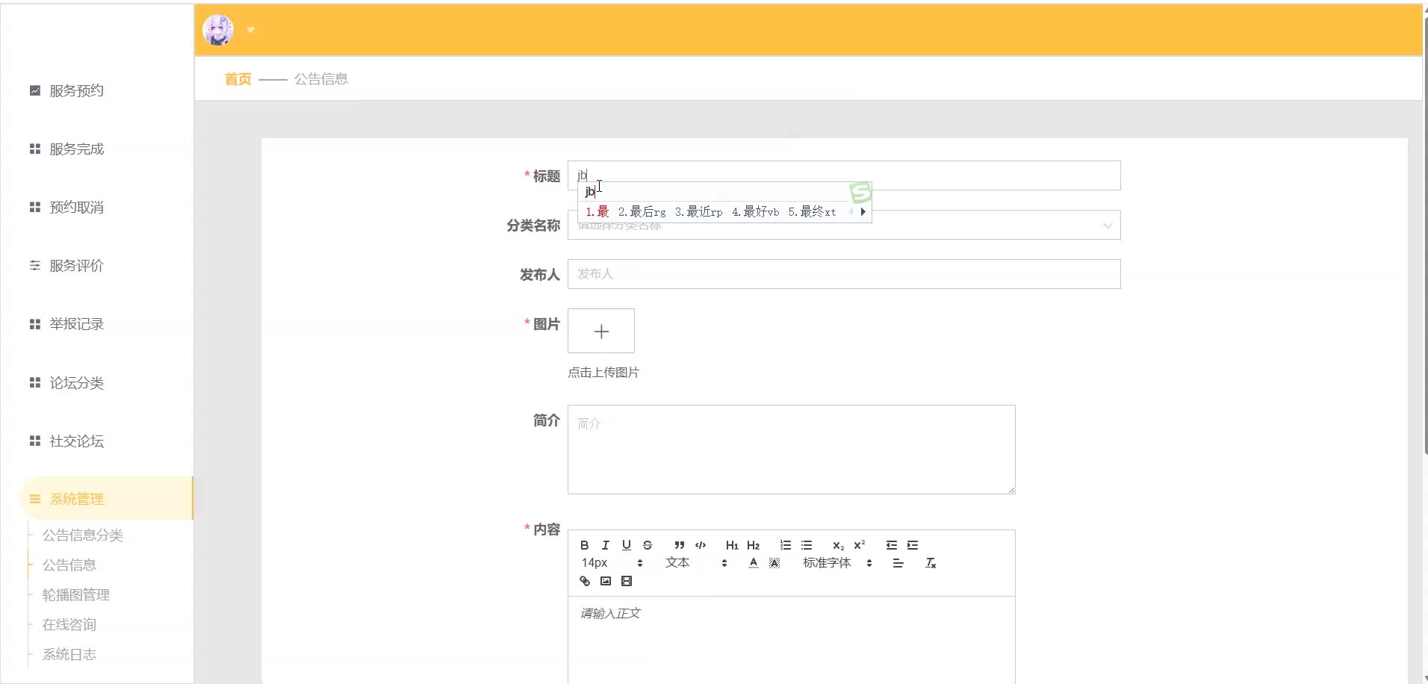This screenshot has width=1428, height=684.
Task: Click the strikethrough icon
Action: coord(647,545)
